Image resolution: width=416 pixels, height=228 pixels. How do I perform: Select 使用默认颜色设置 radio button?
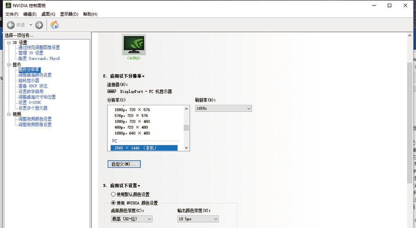(x=113, y=194)
